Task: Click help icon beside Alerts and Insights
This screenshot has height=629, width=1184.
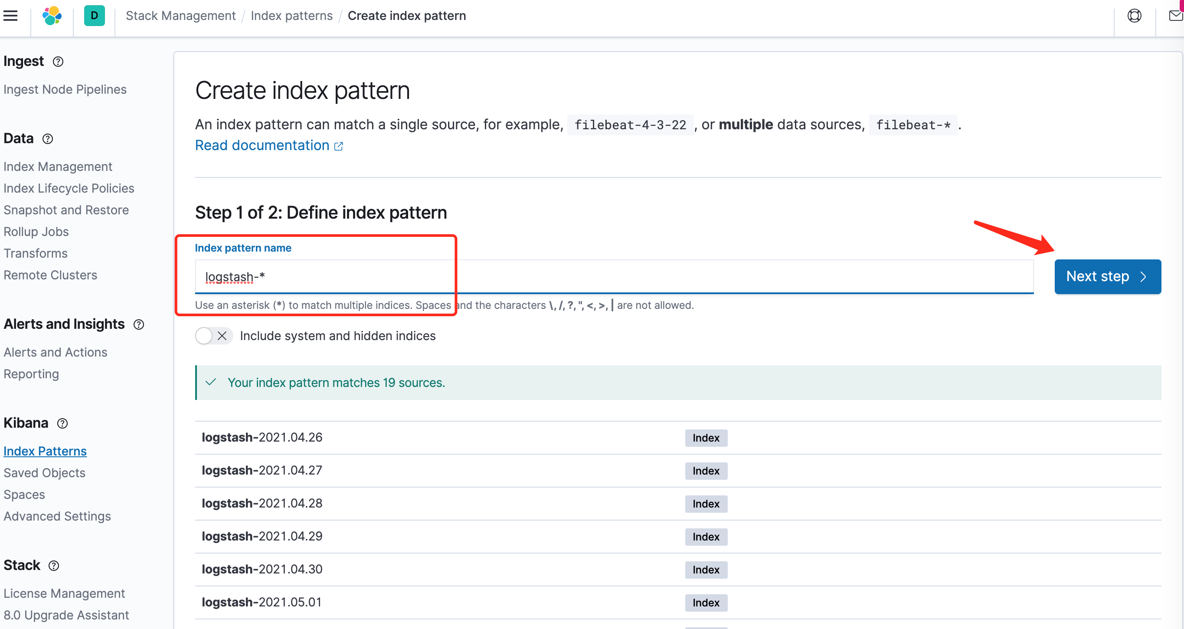Action: [x=139, y=324]
